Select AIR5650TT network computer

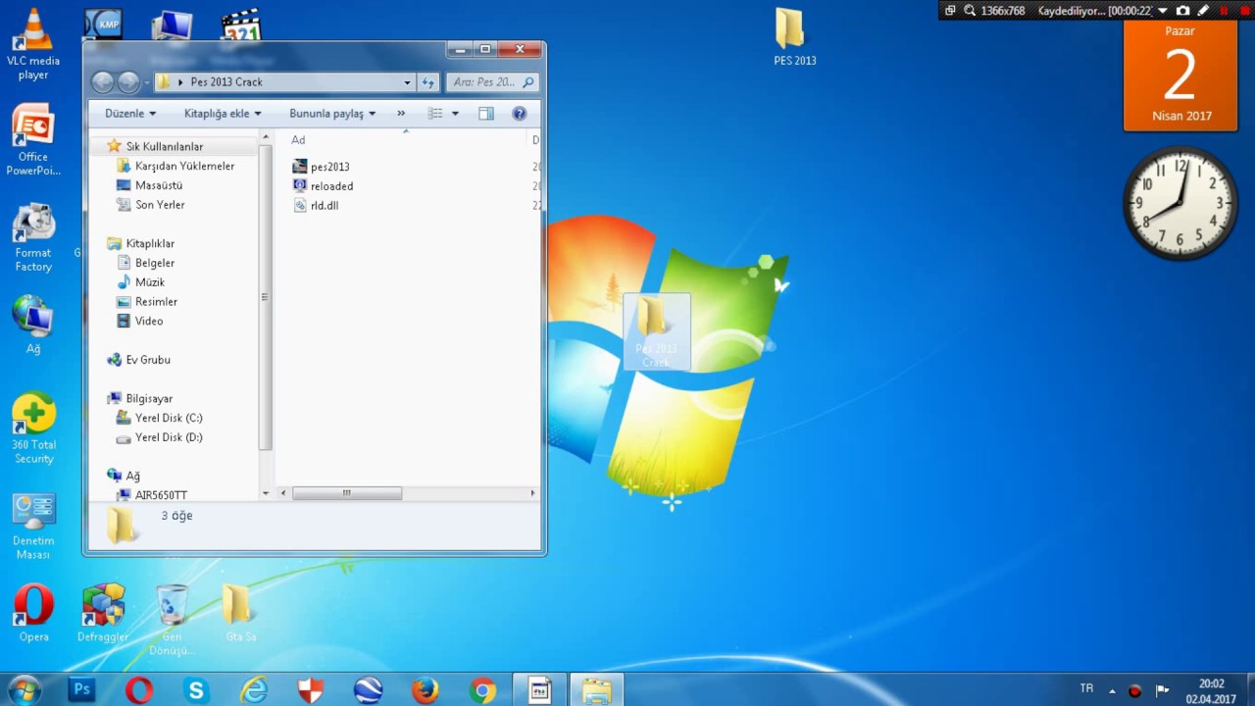pyautogui.click(x=161, y=495)
